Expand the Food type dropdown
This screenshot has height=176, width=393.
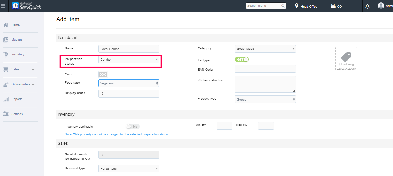[129, 83]
